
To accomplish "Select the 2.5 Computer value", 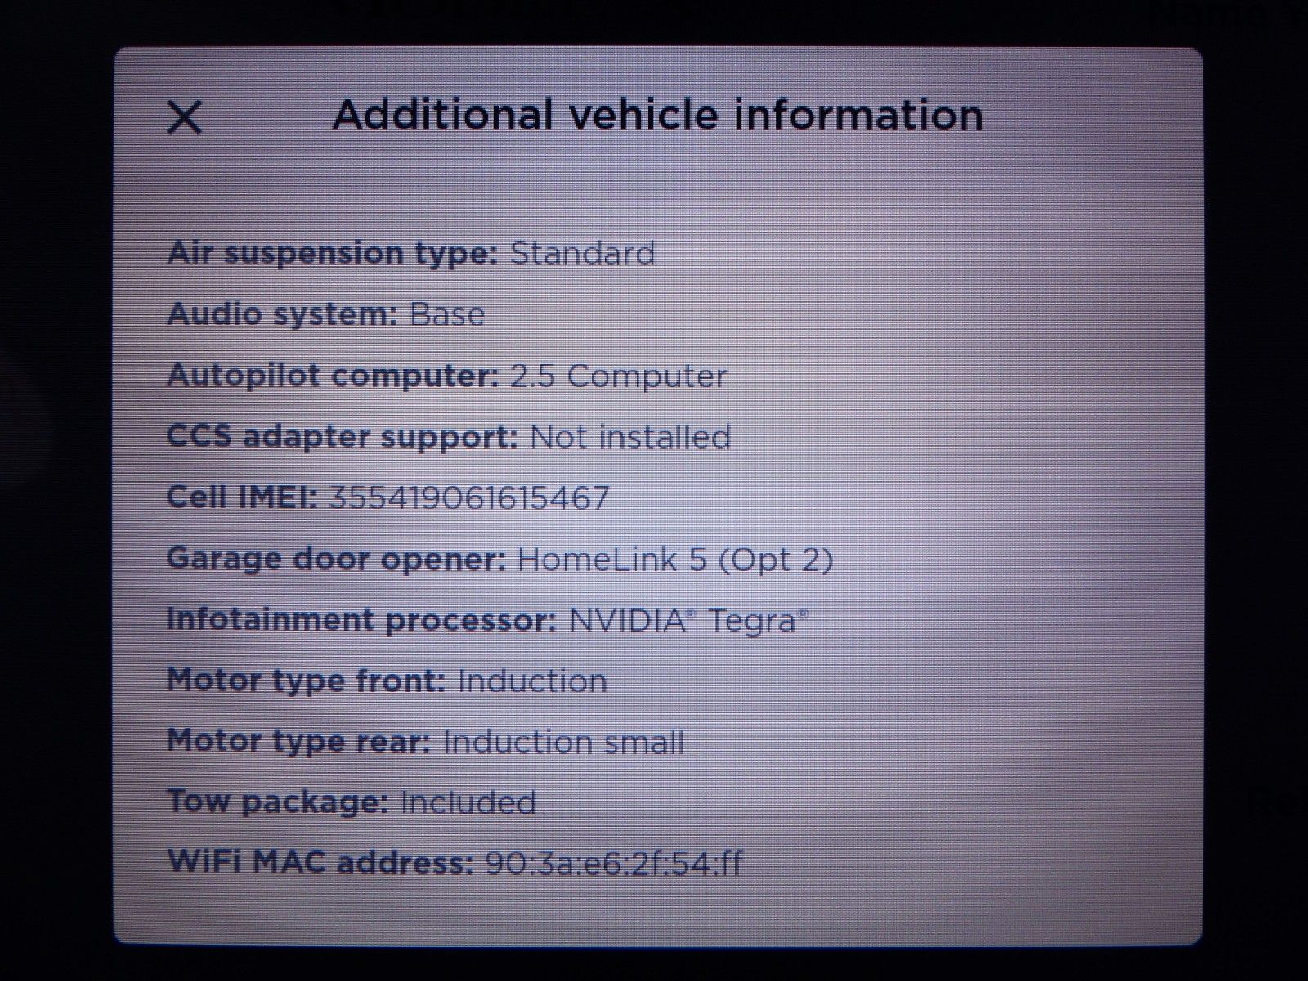I will 619,376.
